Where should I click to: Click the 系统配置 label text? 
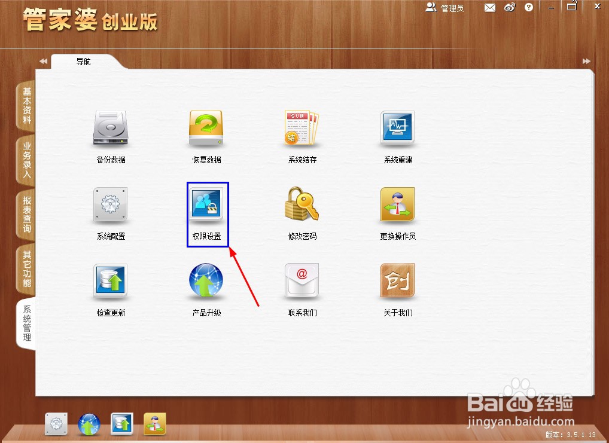point(111,236)
